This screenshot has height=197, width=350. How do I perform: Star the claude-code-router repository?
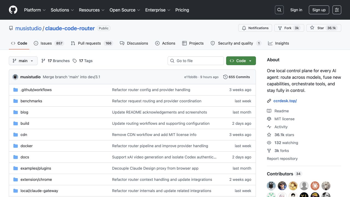click(324, 28)
